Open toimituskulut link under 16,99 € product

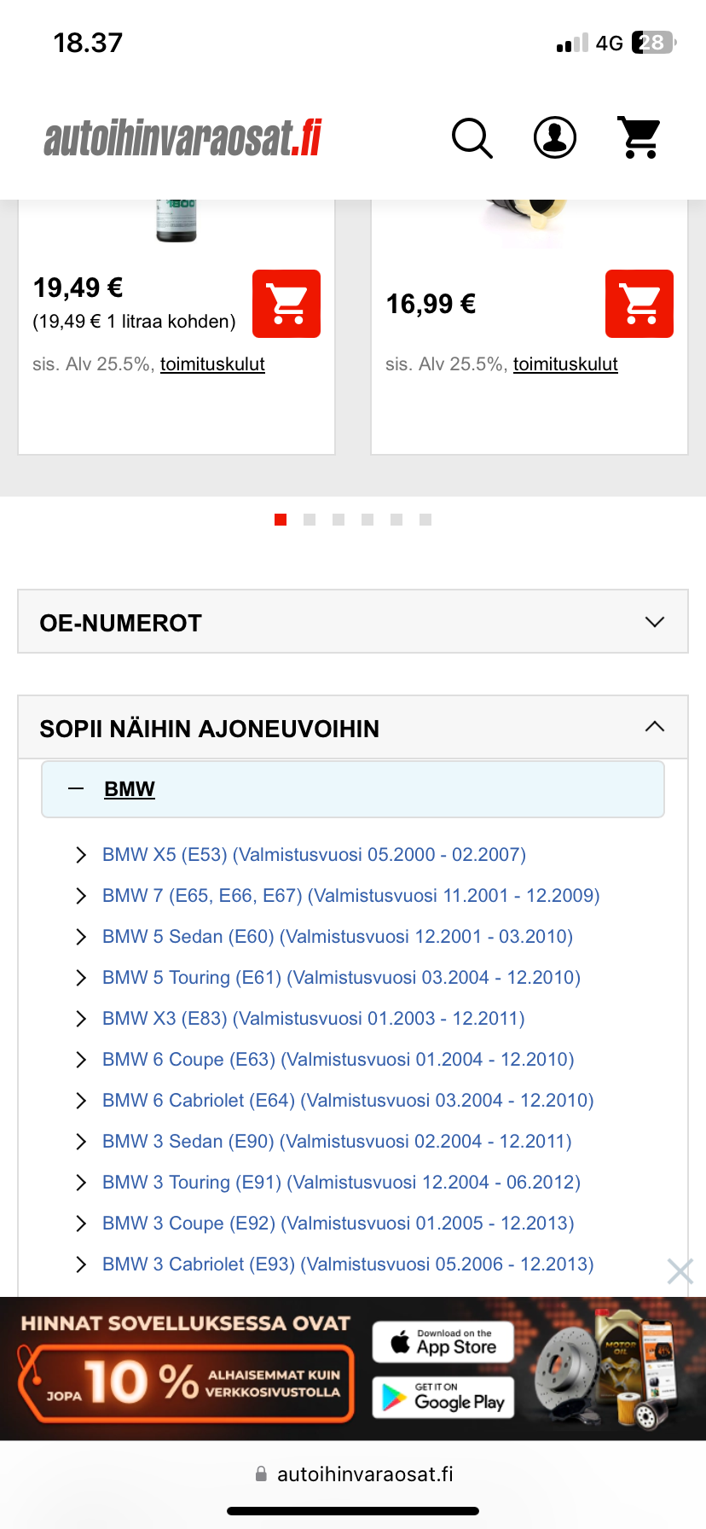(565, 364)
